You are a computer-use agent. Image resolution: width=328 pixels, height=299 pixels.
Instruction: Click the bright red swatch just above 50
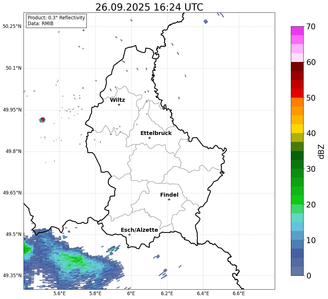click(297, 93)
